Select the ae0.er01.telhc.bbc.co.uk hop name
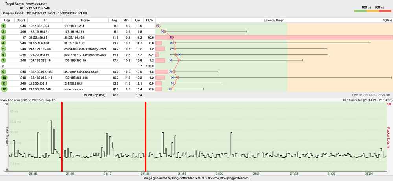 coord(81,72)
